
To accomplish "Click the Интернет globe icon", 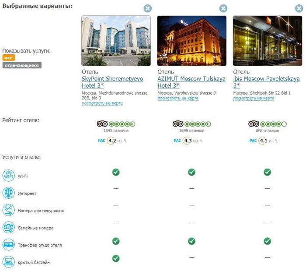I will pos(9,193).
